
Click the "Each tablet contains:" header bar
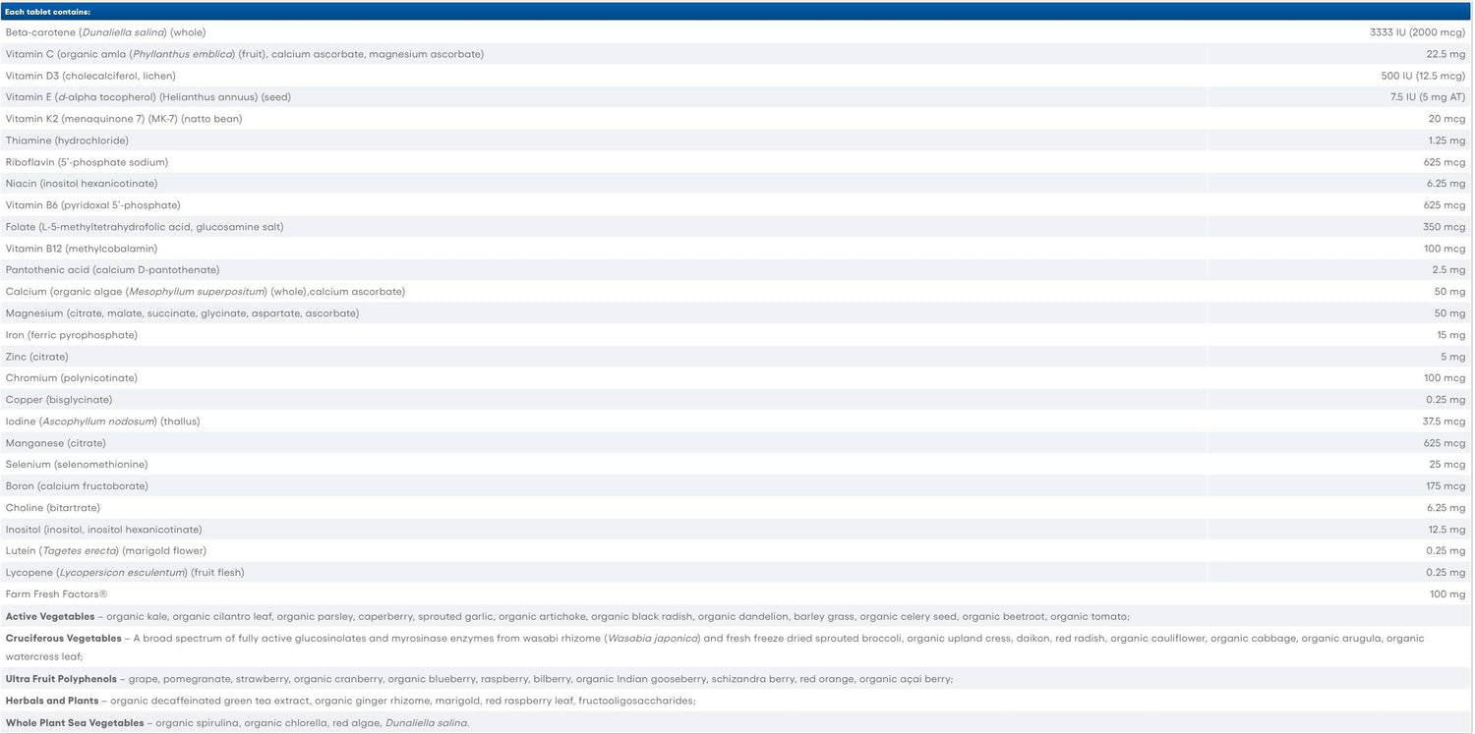[47, 11]
